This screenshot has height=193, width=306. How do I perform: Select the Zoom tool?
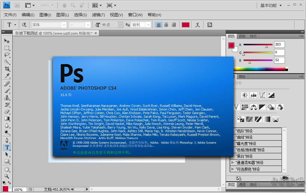tap(7, 176)
